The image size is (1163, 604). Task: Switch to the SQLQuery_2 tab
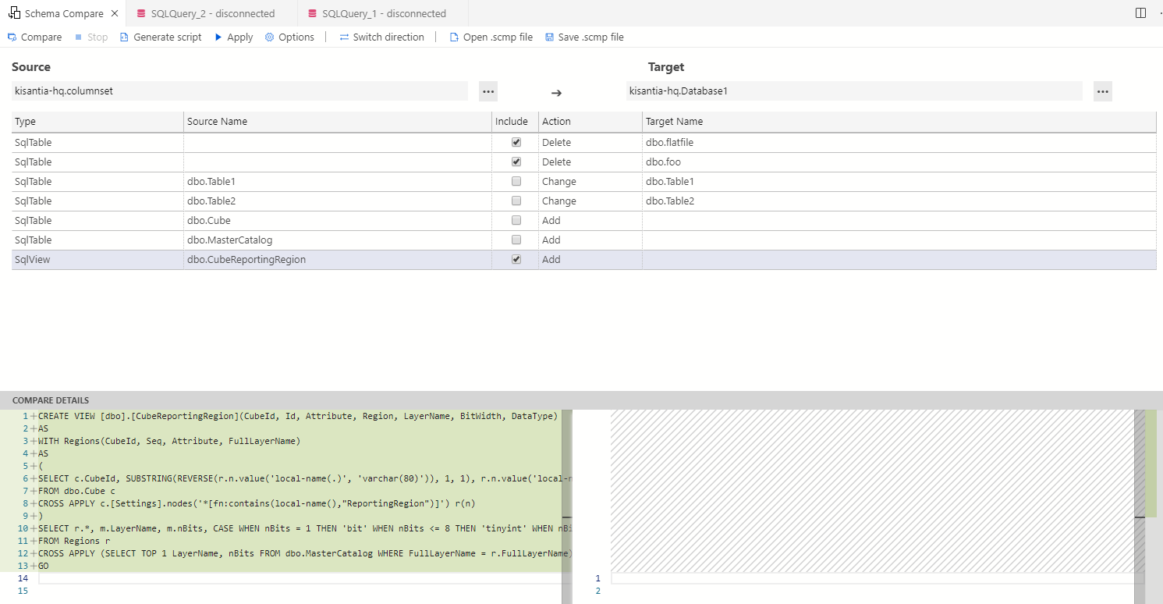[206, 12]
